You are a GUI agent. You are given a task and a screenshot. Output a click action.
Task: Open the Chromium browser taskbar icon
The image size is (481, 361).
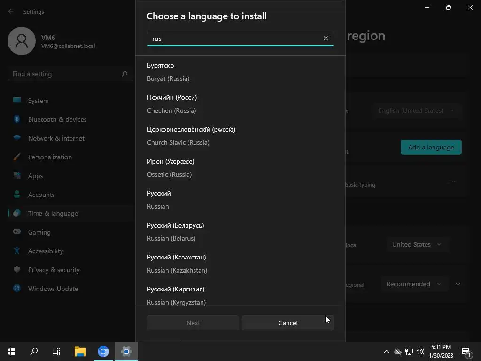click(x=103, y=352)
